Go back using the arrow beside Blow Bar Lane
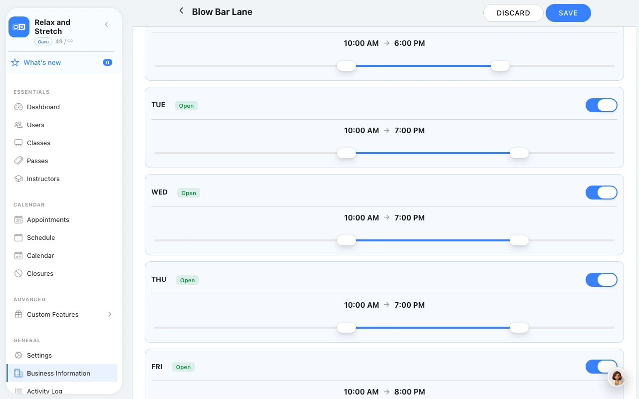639x399 pixels. point(181,11)
